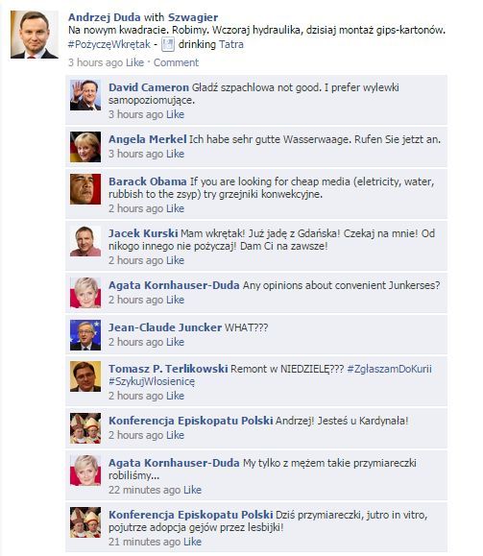The height and width of the screenshot is (556, 483).
Task: Like David Cameron's comment
Action: point(175,114)
